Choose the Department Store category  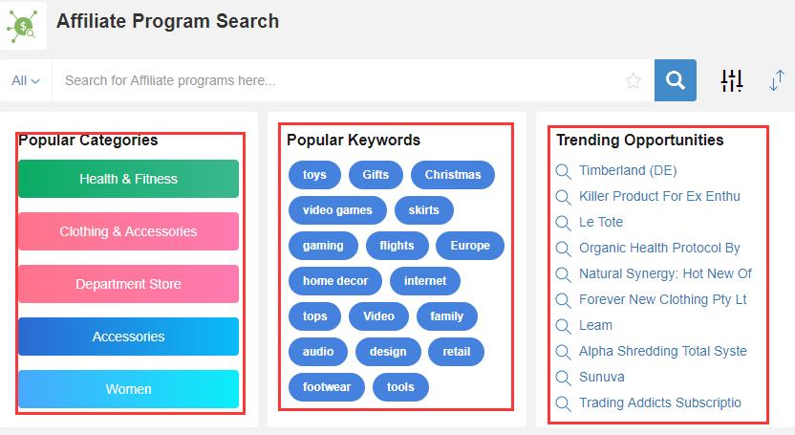pyautogui.click(x=128, y=284)
